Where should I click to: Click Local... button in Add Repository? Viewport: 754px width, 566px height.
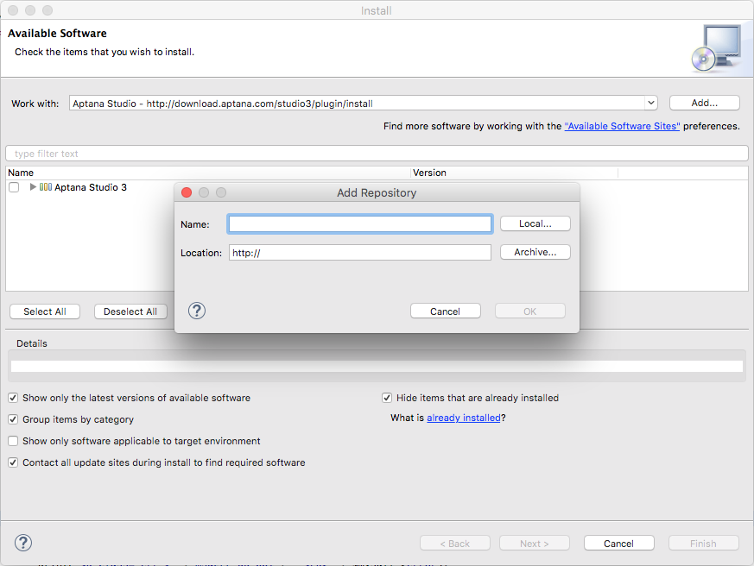pos(535,223)
